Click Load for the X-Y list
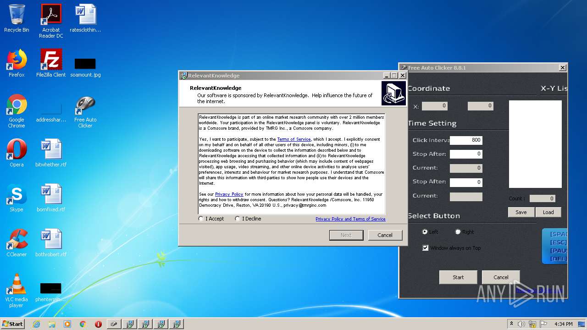 pos(548,212)
